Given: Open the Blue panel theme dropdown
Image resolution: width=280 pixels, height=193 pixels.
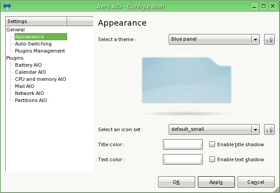Looking at the screenshot, I should click(214, 39).
